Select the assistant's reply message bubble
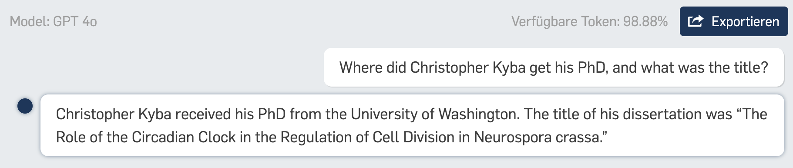The width and height of the screenshot is (793, 168). [x=412, y=125]
